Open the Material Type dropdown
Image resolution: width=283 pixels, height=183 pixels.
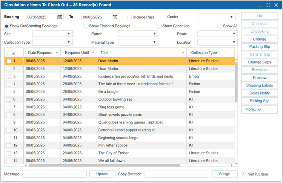coord(154,43)
